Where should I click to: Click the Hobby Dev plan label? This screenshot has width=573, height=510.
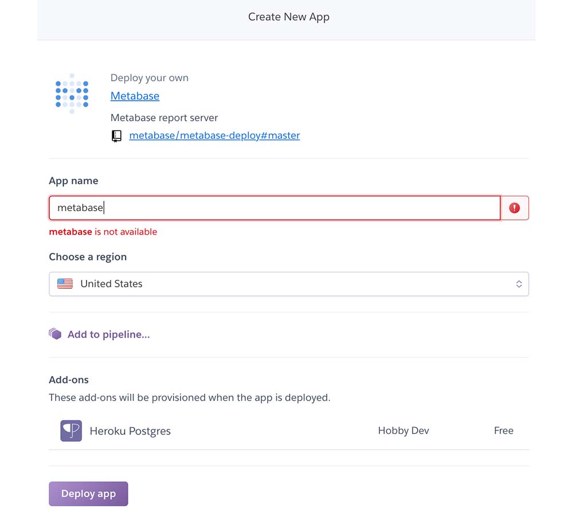403,430
